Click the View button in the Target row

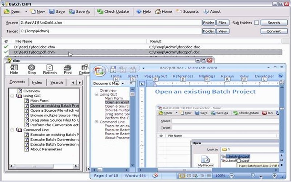pos(223,31)
